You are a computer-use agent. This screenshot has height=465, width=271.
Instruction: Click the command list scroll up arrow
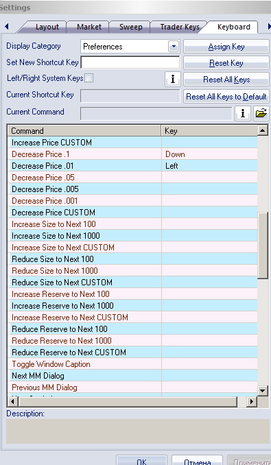pyautogui.click(x=263, y=130)
